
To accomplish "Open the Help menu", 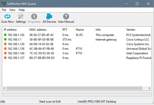I will [x=22, y=10].
